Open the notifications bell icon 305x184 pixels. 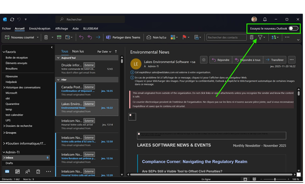[265, 19]
